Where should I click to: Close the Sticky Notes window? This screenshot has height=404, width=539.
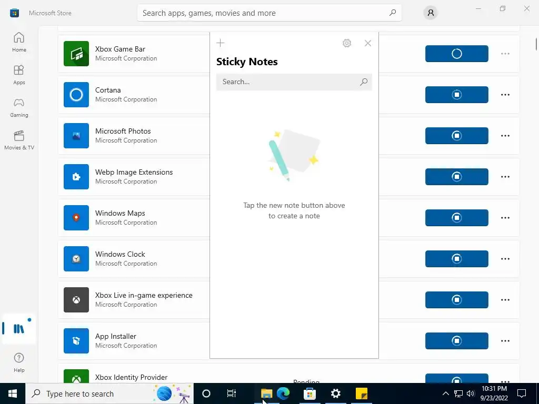(x=368, y=43)
